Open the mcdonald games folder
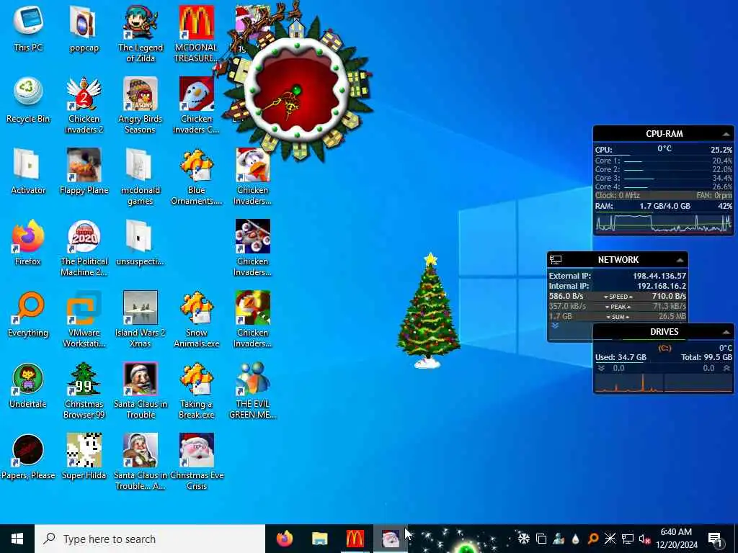 click(141, 176)
